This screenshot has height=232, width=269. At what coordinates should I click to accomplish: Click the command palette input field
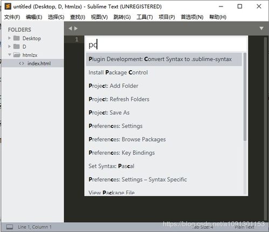click(166, 45)
